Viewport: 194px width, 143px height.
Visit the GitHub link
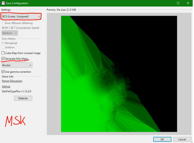6,86
